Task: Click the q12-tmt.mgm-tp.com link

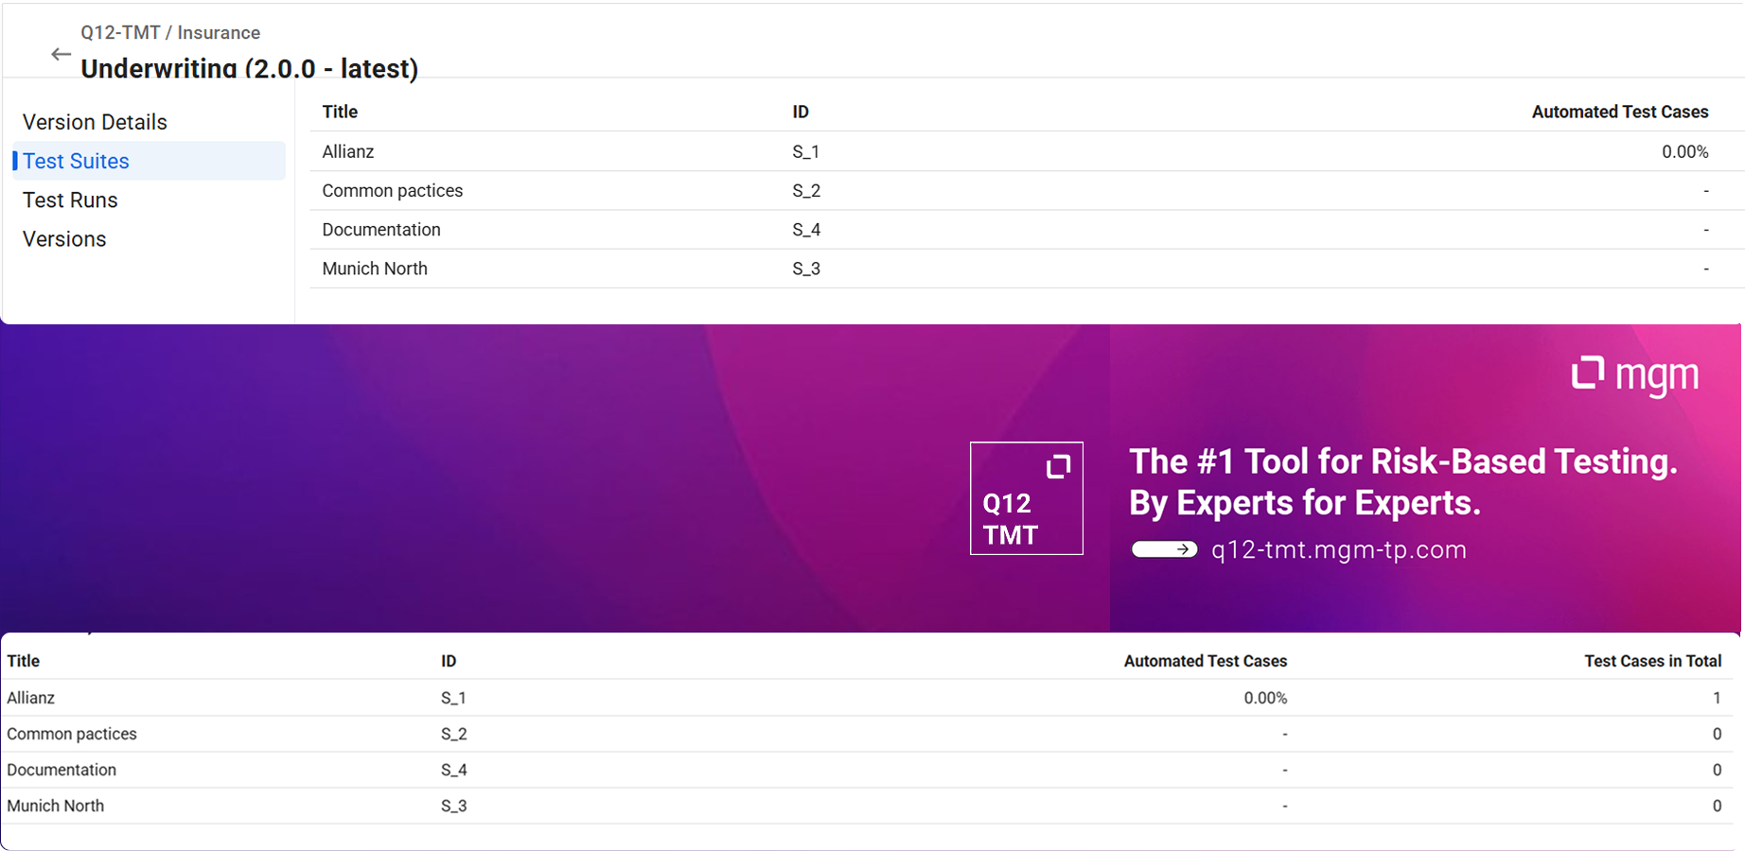Action: (x=1339, y=549)
